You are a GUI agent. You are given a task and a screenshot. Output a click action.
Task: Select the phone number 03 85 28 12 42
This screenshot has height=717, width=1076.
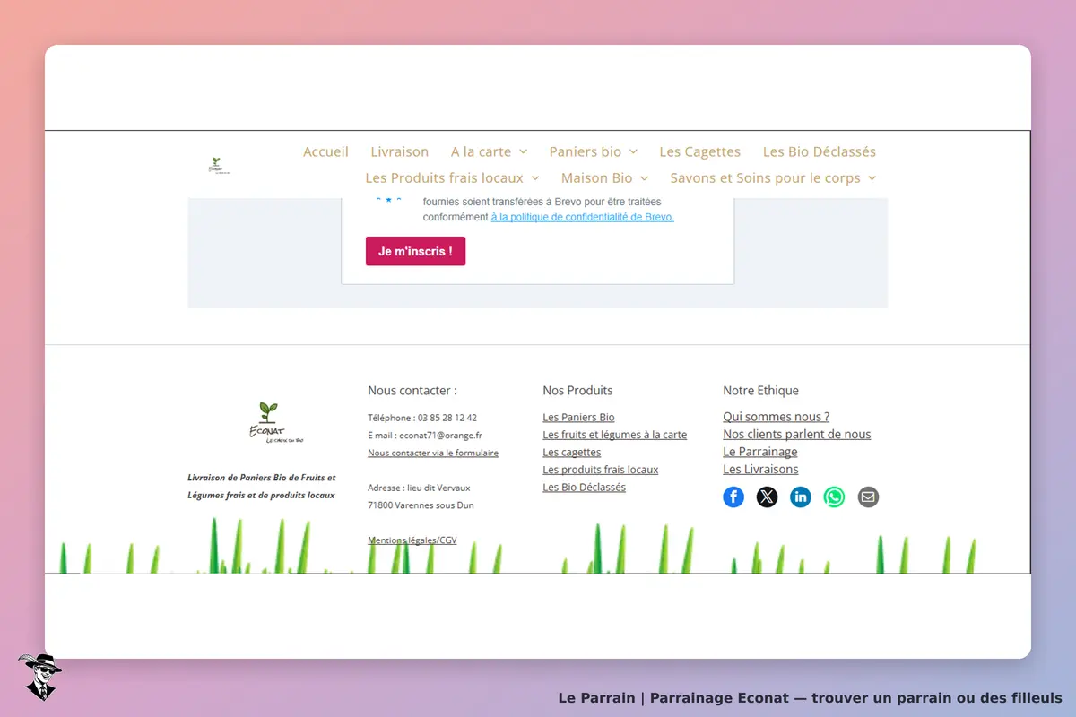[x=447, y=418]
